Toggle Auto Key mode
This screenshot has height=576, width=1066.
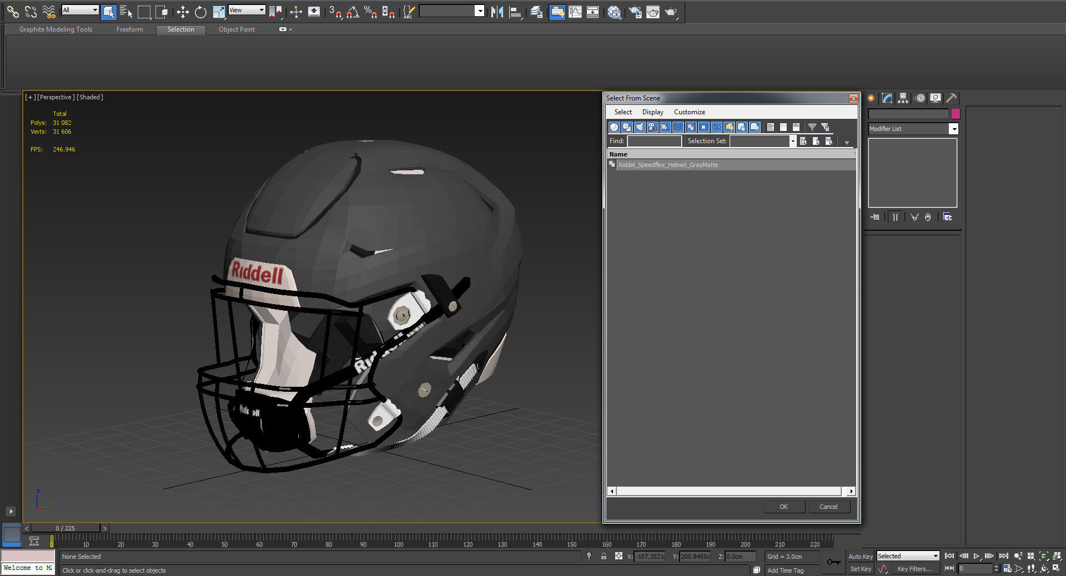click(x=861, y=557)
